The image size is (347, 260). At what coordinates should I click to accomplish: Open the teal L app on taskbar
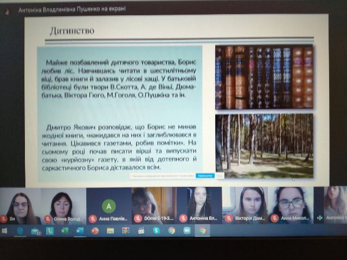(x=50, y=231)
